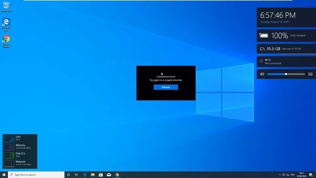Click the Refresh button in the error dialog
Image resolution: width=316 pixels, height=178 pixels.
point(166,87)
